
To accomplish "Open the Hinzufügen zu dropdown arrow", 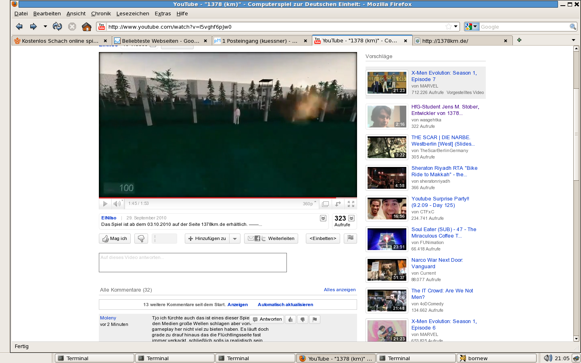I will tap(235, 239).
